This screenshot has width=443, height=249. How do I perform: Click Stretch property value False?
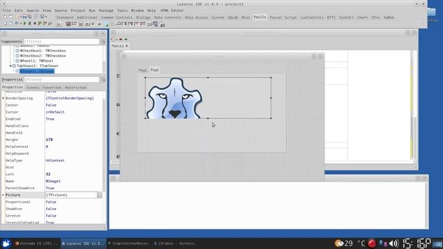(x=51, y=216)
